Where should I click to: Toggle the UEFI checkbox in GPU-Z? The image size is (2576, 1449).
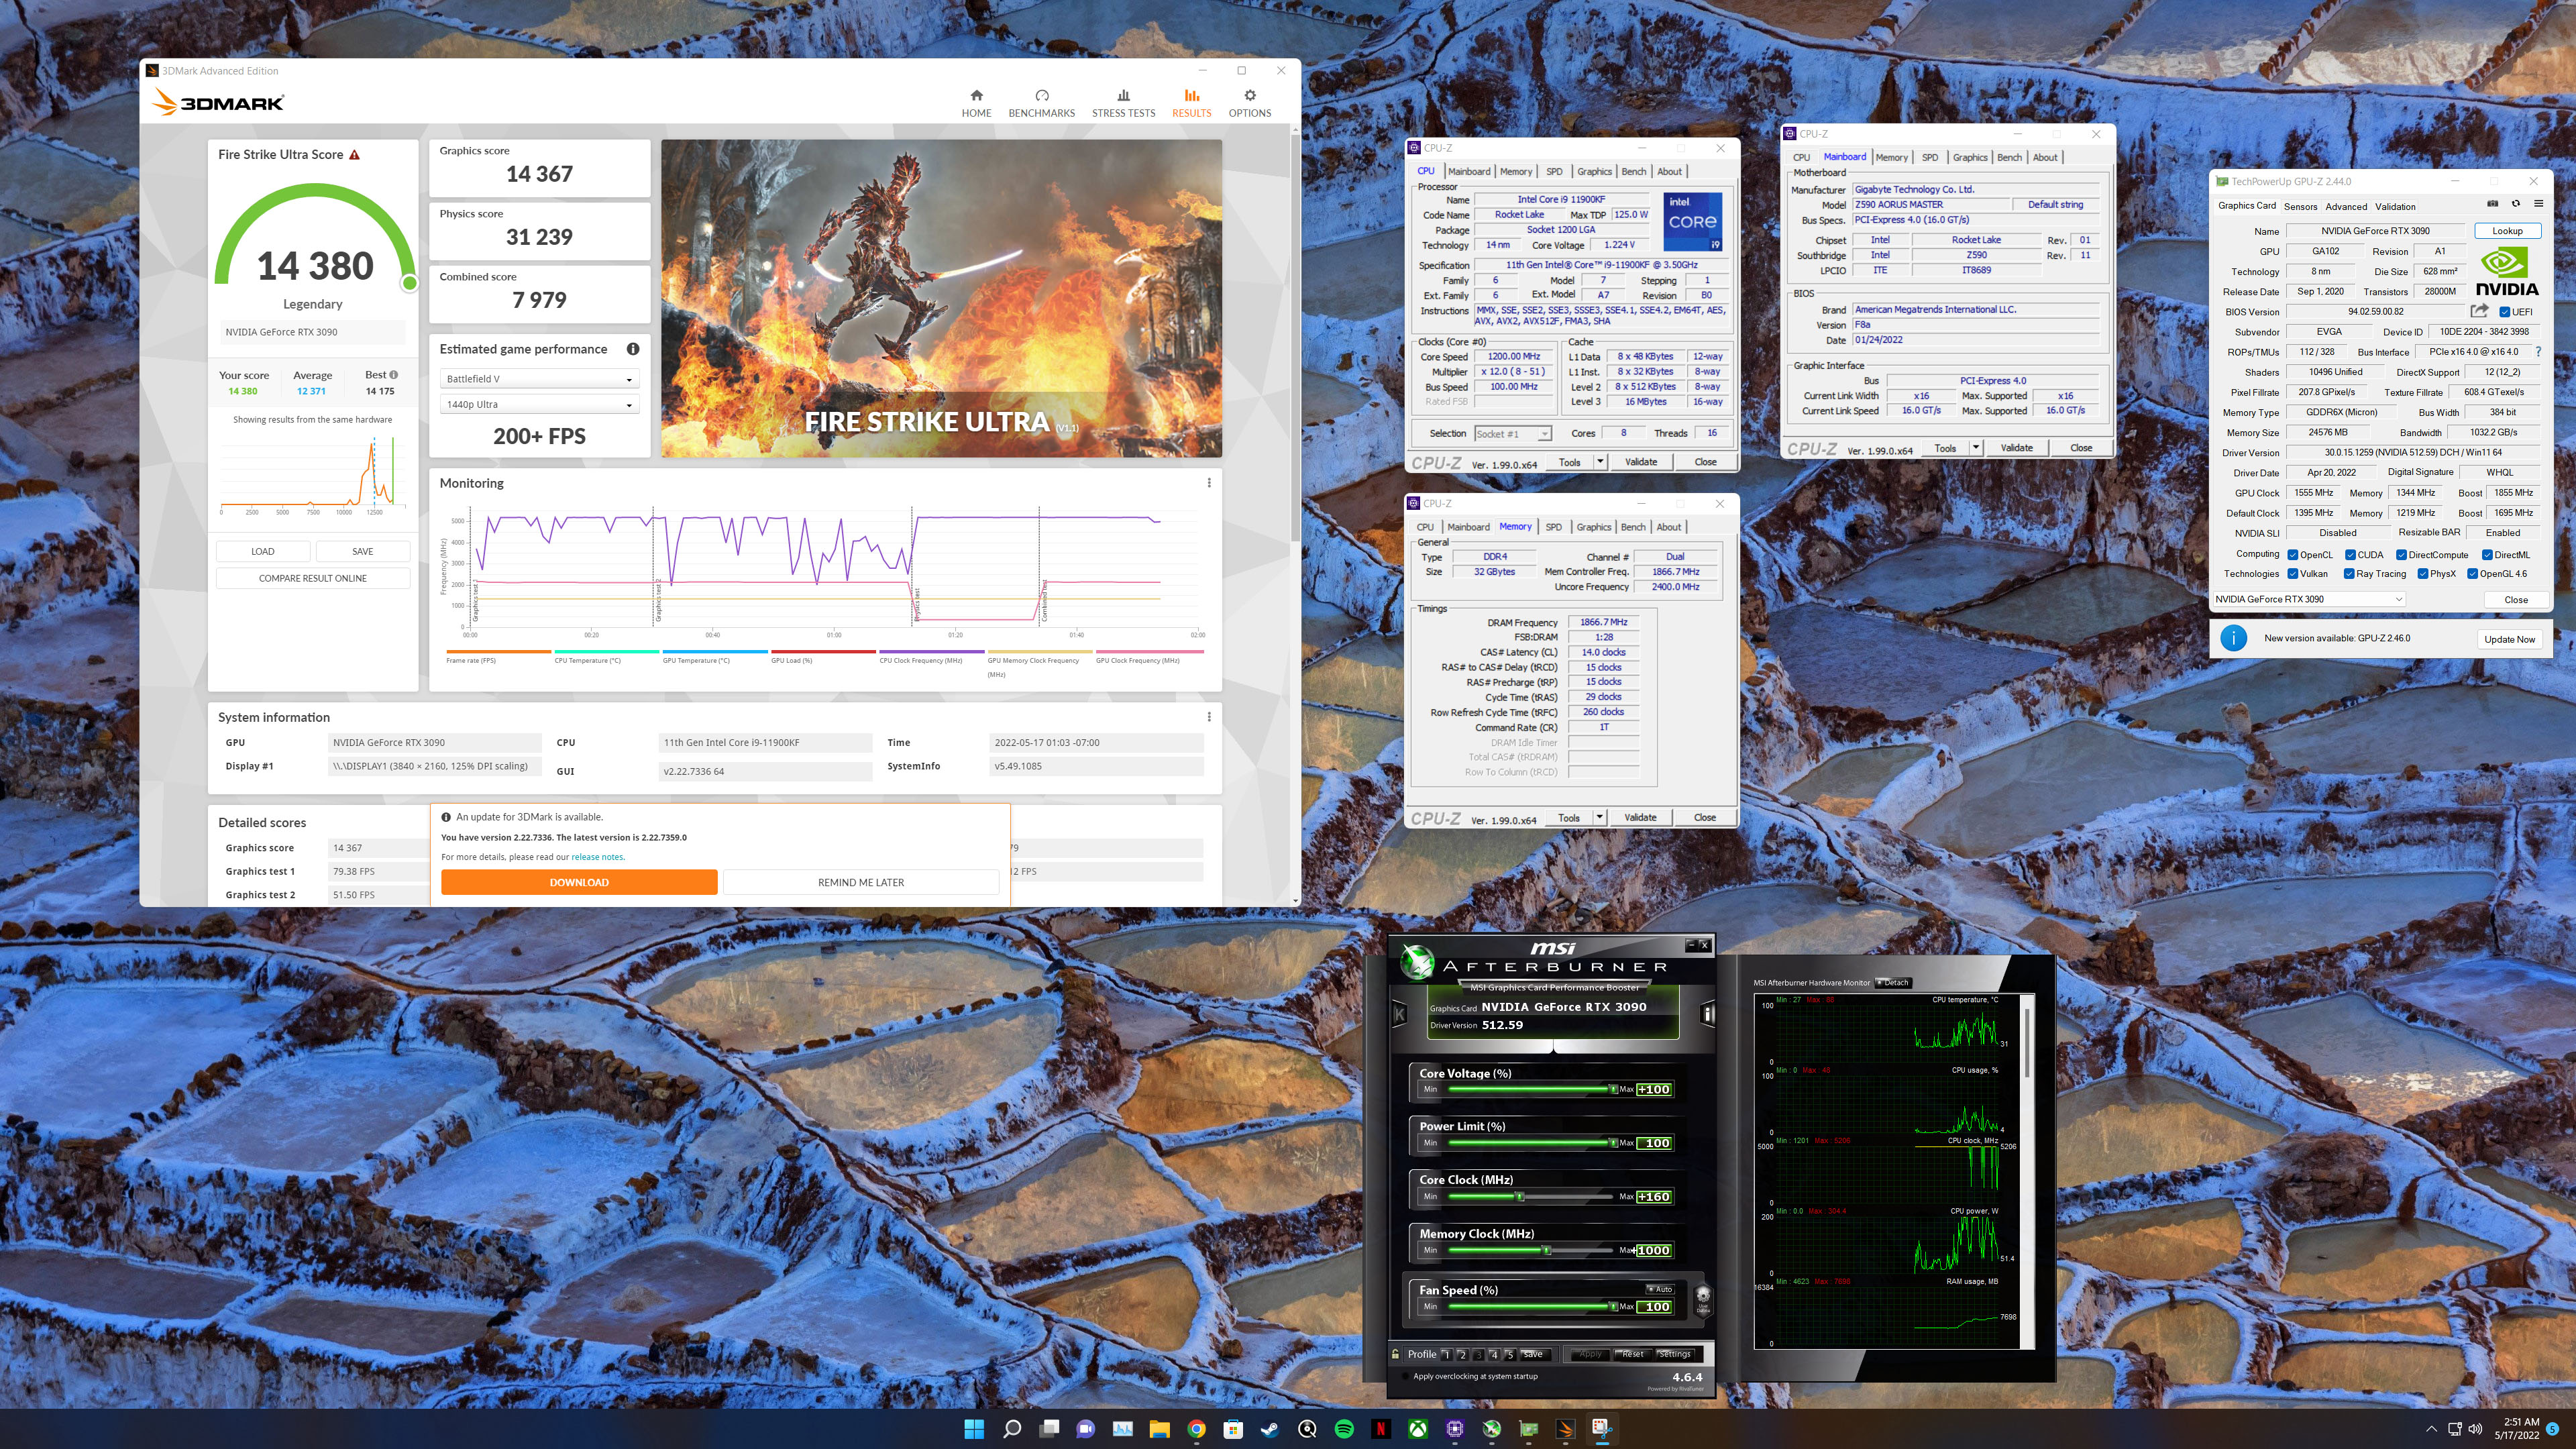point(2504,312)
